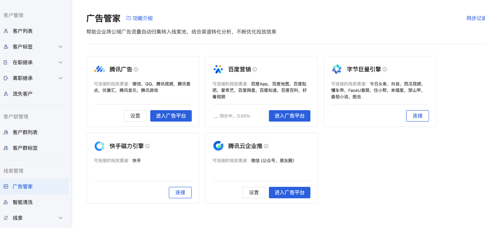Image resolution: width=485 pixels, height=228 pixels.
Task: Click the 快手磁力引擎 logo icon
Action: tap(99, 146)
